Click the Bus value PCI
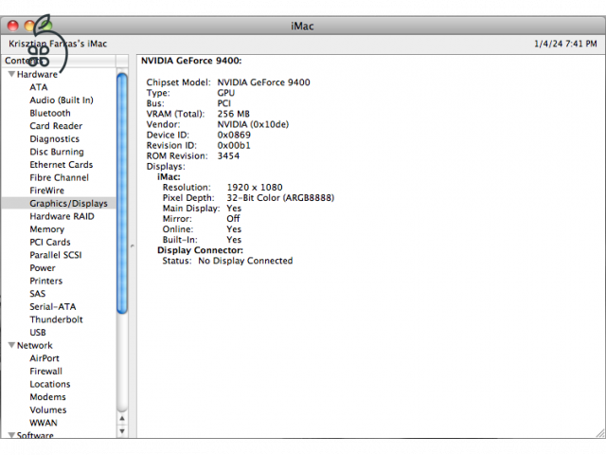Screen dimensions: 606x455 [224, 103]
